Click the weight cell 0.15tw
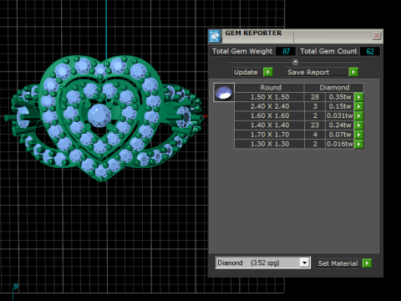401x301 pixels. click(340, 106)
